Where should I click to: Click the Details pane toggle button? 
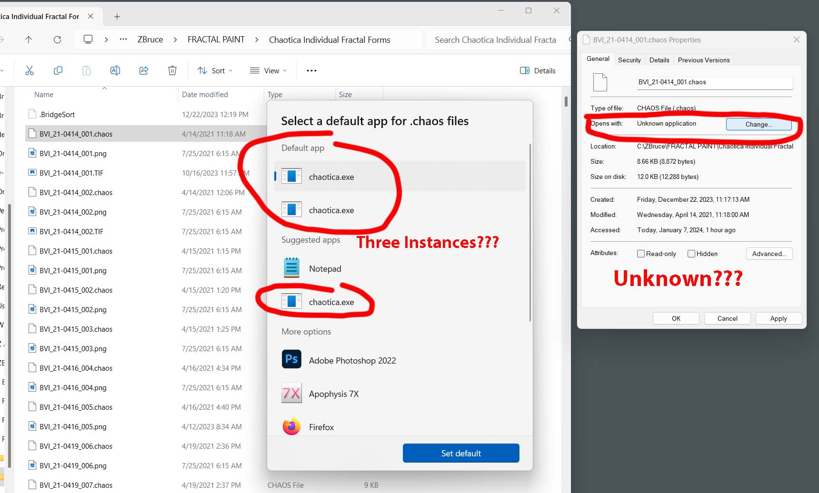click(x=538, y=70)
